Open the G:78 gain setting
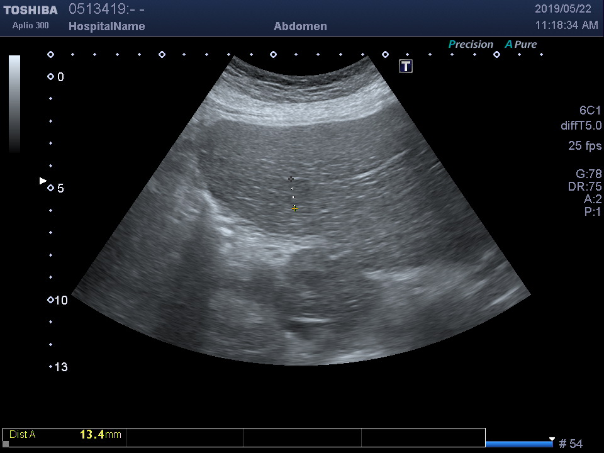The width and height of the screenshot is (604, 453). click(x=588, y=174)
